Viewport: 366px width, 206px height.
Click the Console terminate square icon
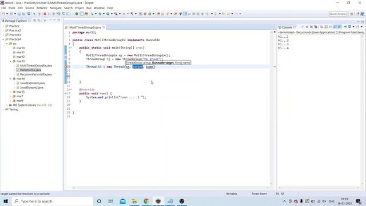coord(307,27)
